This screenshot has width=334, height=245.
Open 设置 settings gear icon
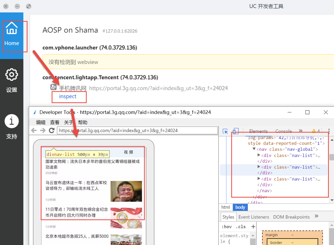click(x=12, y=75)
